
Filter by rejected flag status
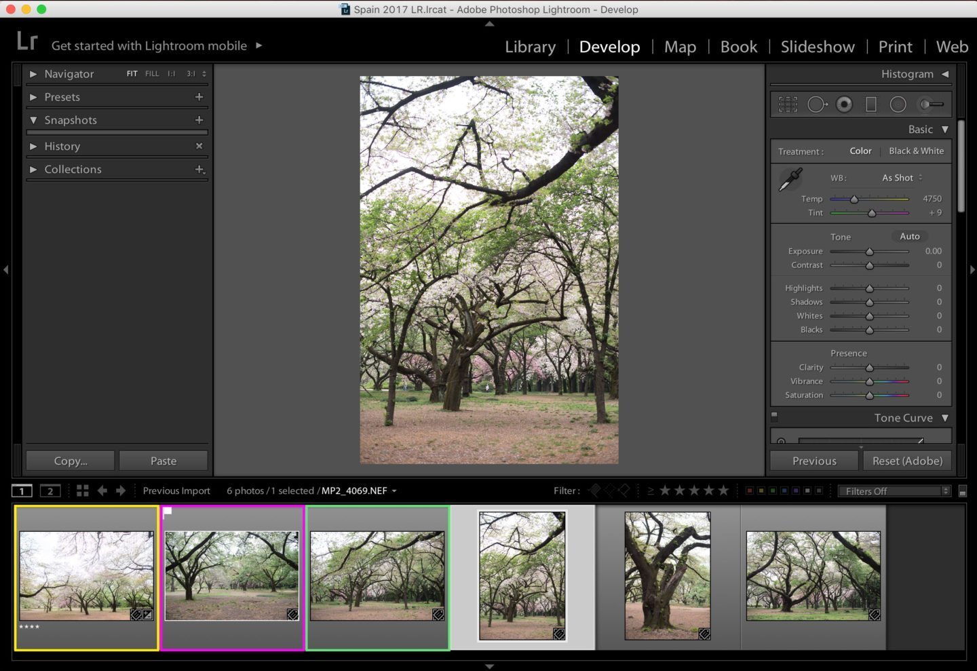624,490
